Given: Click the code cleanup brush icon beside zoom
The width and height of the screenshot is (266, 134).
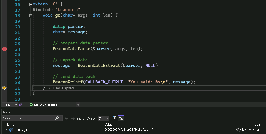Looking at the screenshot, I should pyautogui.click(x=20, y=105).
